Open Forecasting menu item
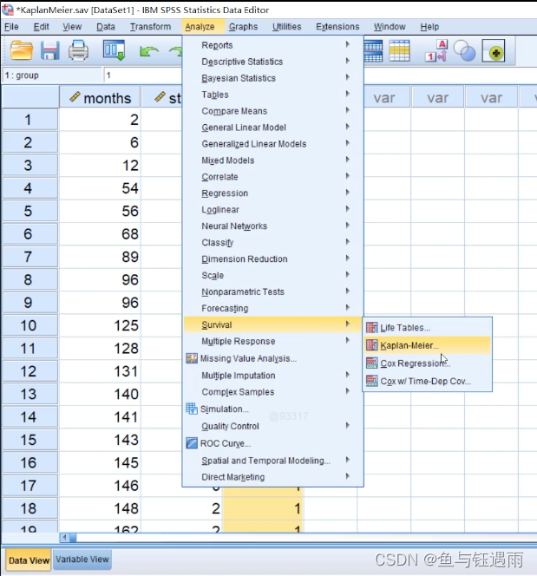This screenshot has height=576, width=537. 272,308
